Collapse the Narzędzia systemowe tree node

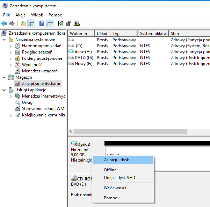point(4,40)
